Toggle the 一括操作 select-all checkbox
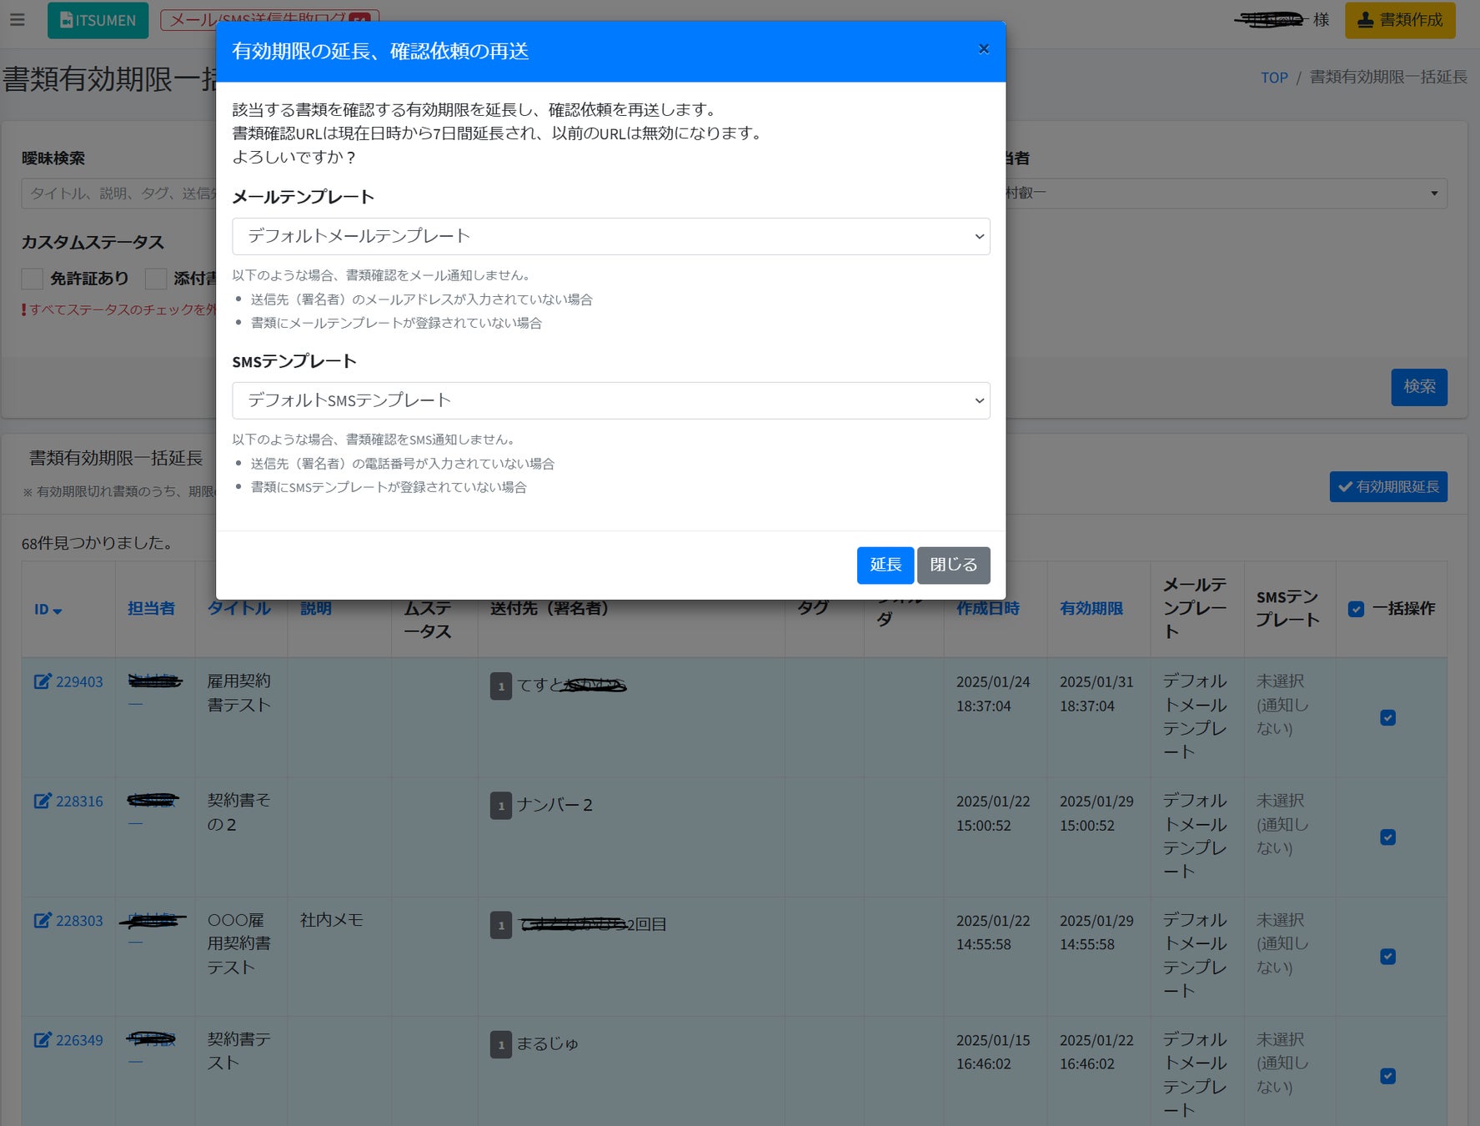 [x=1356, y=609]
